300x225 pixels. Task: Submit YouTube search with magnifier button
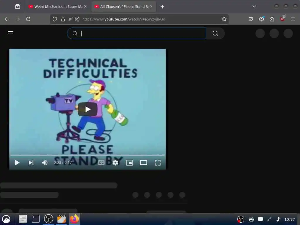tap(215, 33)
